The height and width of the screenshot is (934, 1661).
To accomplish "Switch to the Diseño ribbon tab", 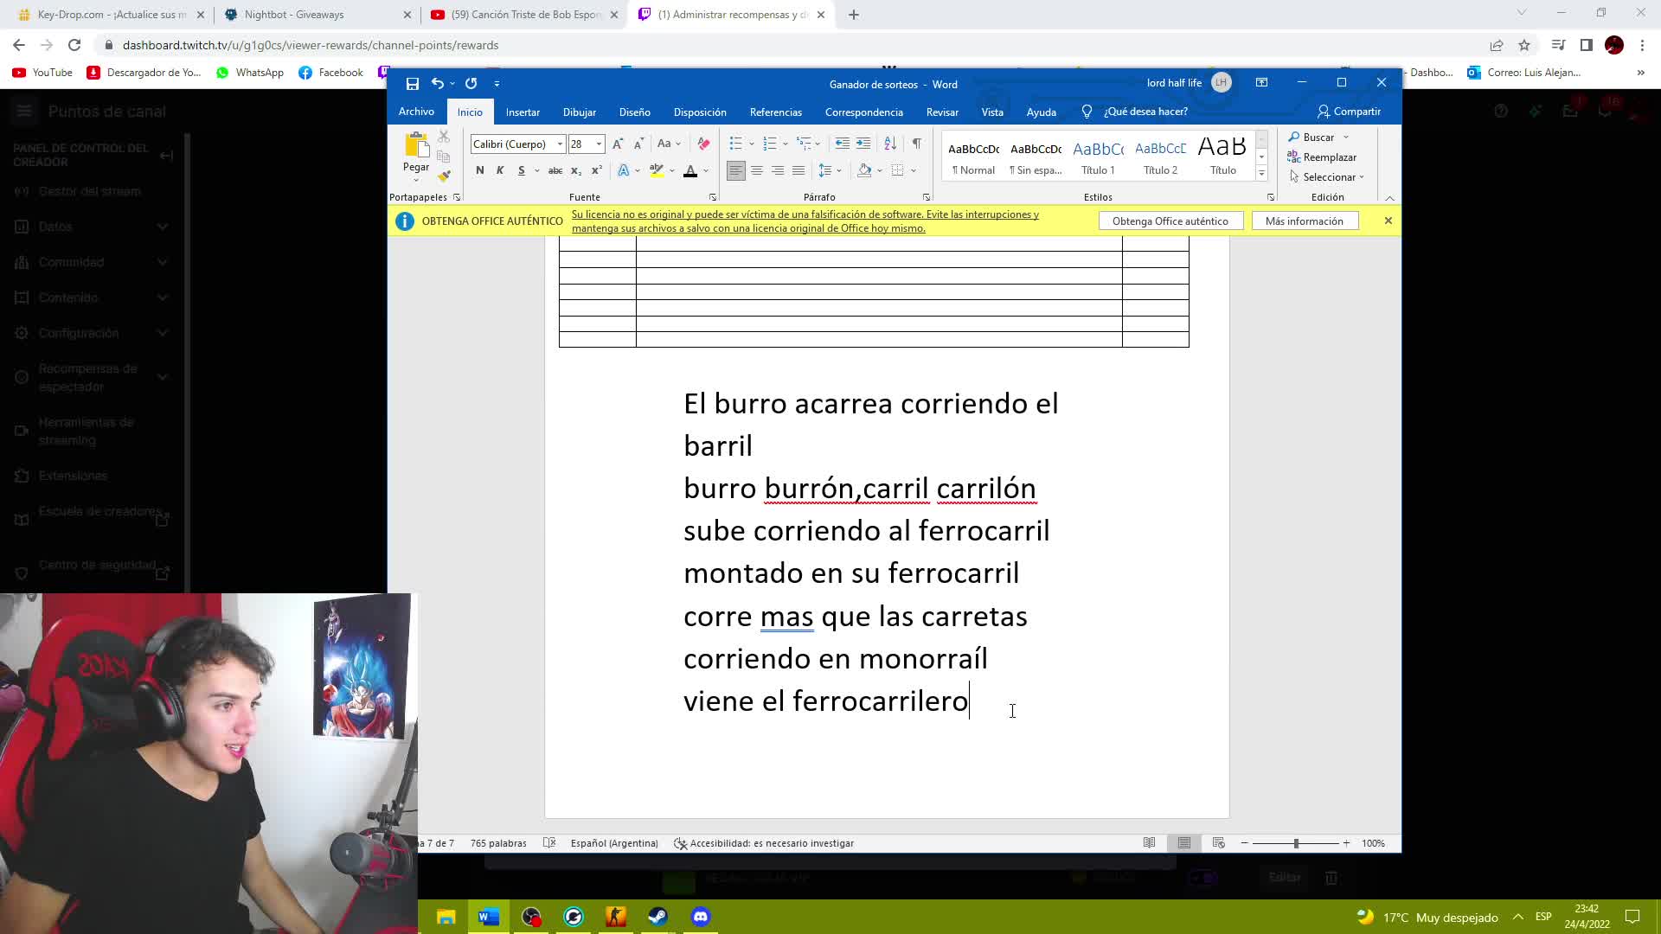I will 634,112.
